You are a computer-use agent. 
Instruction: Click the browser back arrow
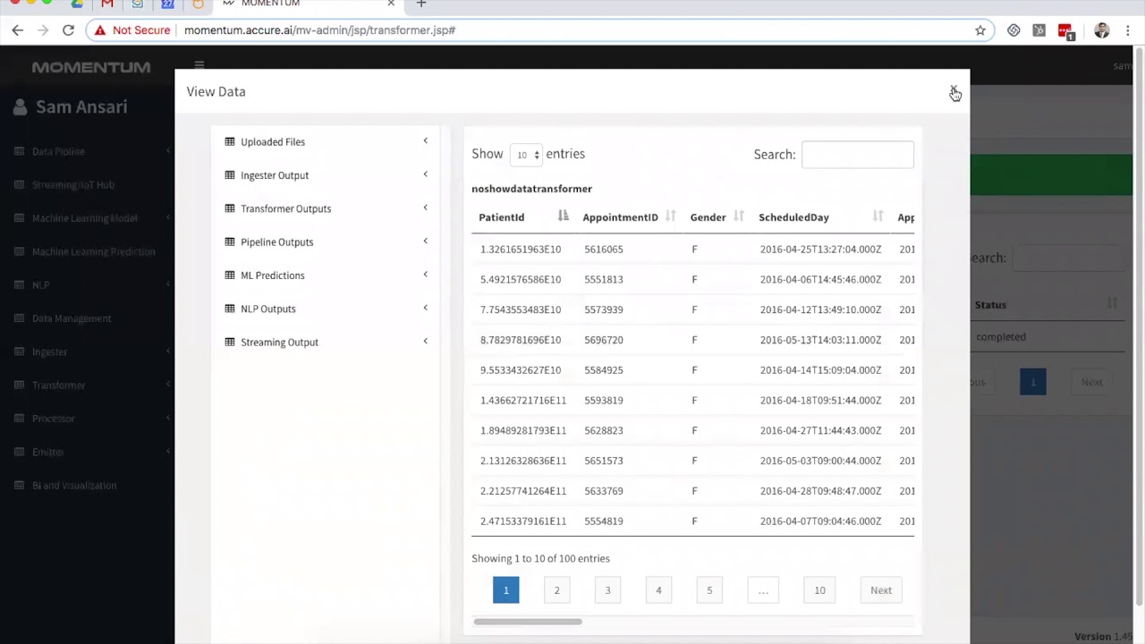tap(18, 30)
